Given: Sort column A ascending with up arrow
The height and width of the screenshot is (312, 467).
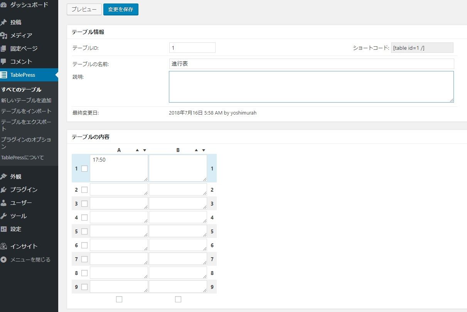Looking at the screenshot, I should (x=137, y=150).
